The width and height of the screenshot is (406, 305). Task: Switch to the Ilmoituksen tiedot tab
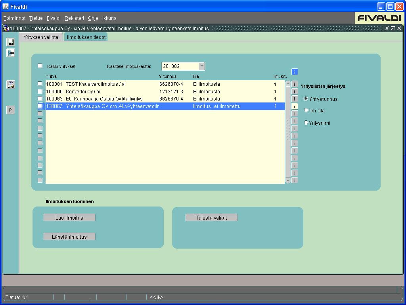coord(86,37)
